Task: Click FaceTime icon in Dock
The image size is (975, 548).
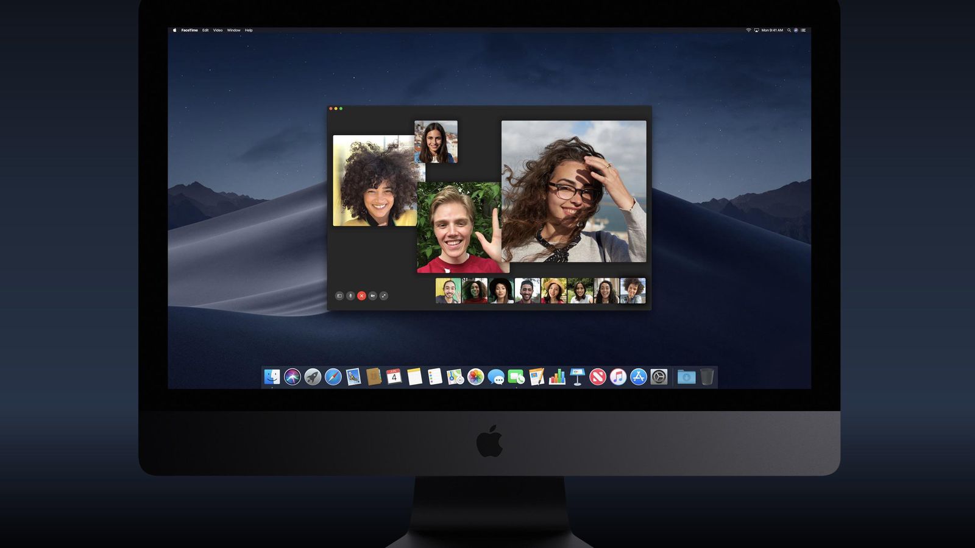Action: (x=516, y=377)
